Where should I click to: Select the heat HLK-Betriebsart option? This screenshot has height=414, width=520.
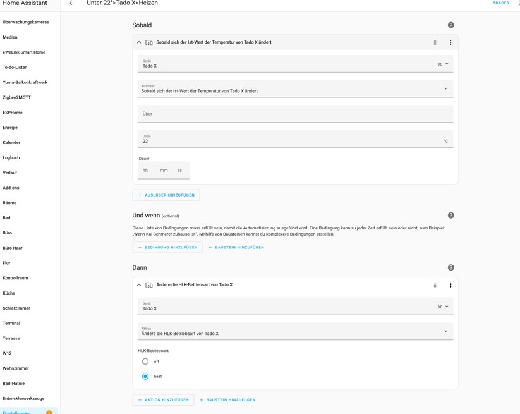pos(145,376)
